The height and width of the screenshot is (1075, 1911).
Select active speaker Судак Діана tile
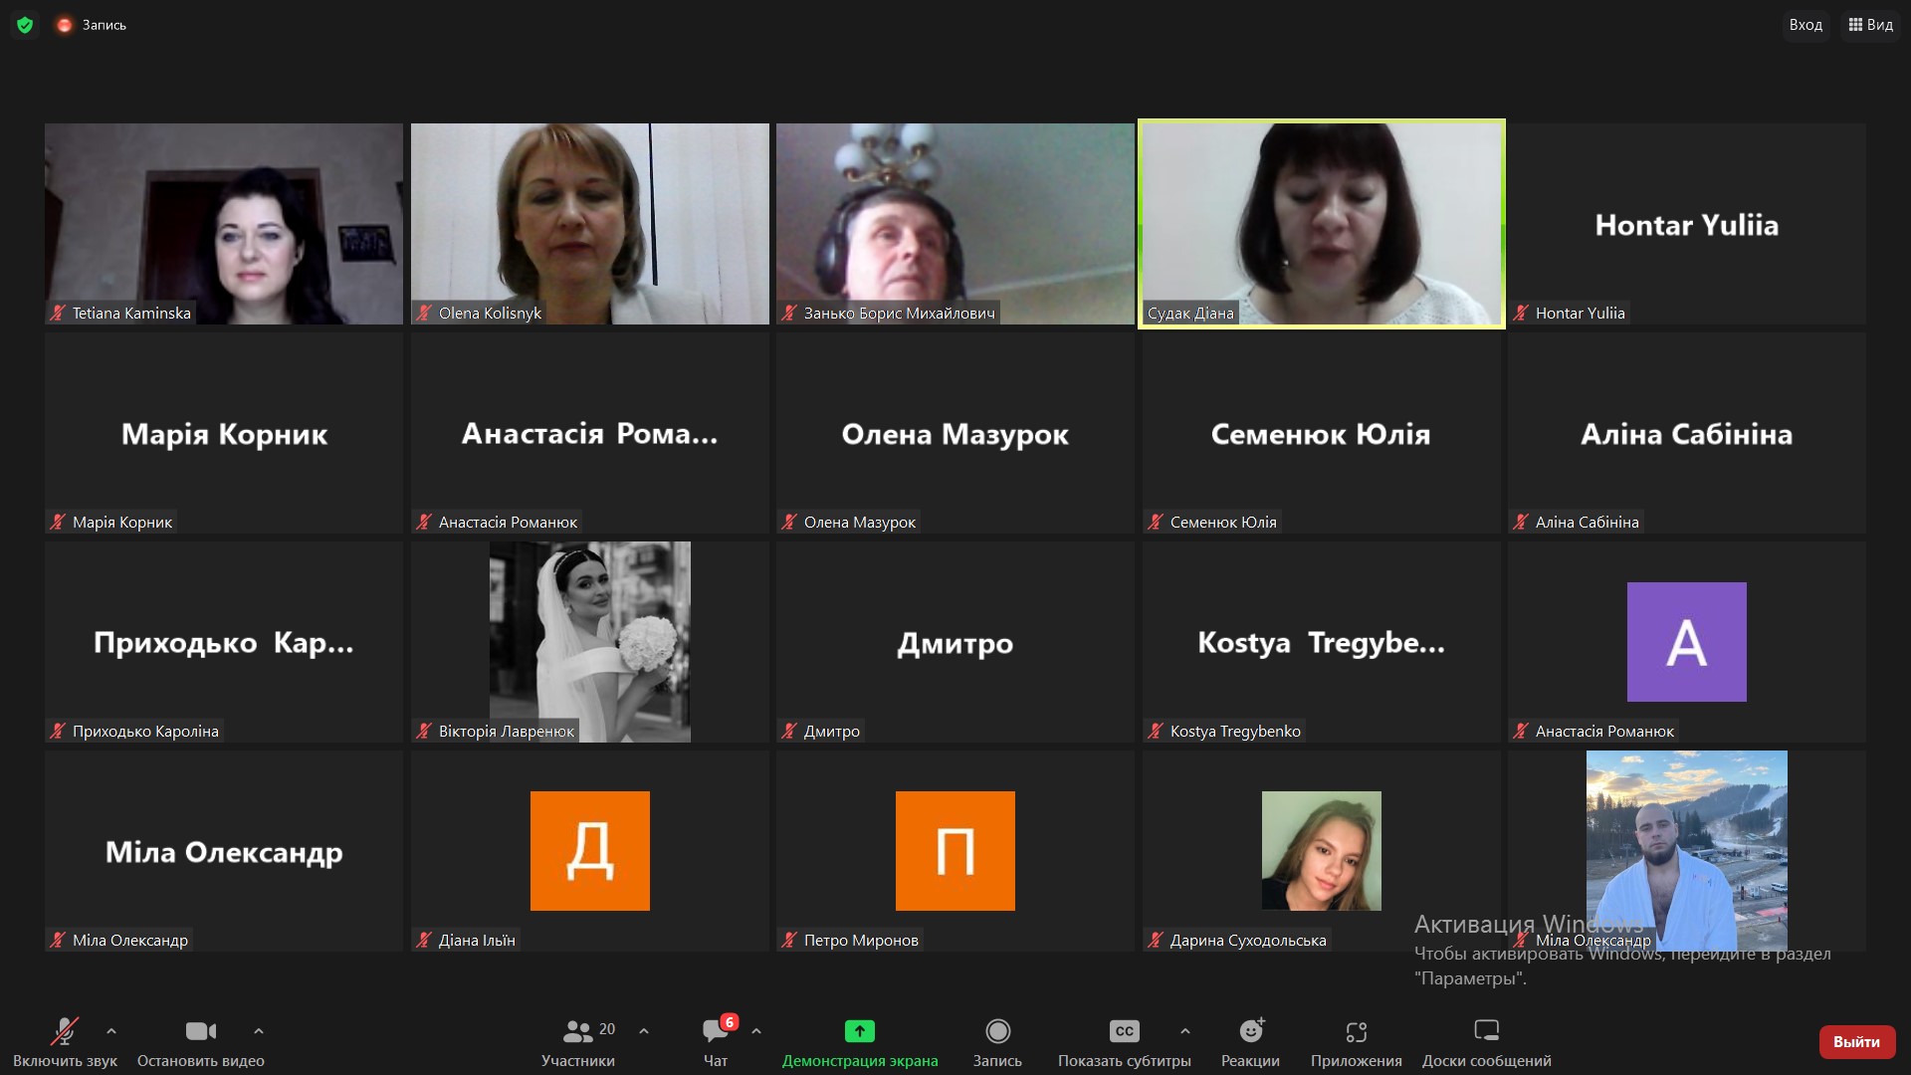point(1322,224)
